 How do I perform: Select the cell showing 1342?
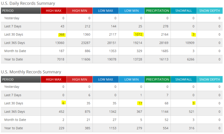pyautogui.click(x=106, y=112)
